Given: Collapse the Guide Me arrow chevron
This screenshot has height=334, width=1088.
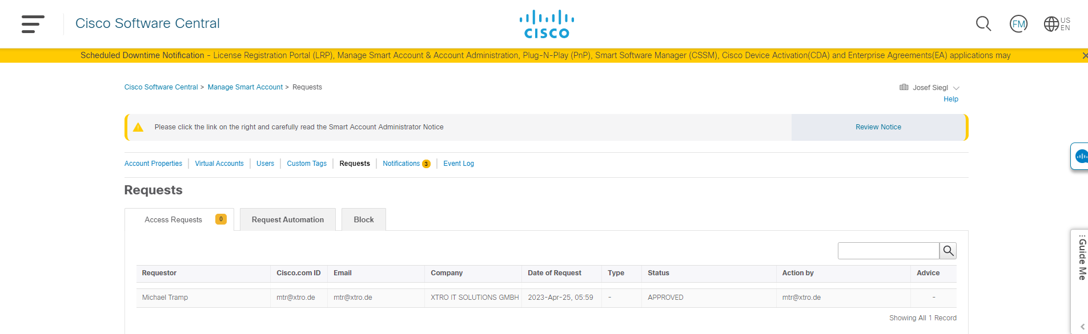Looking at the screenshot, I should (x=1082, y=327).
